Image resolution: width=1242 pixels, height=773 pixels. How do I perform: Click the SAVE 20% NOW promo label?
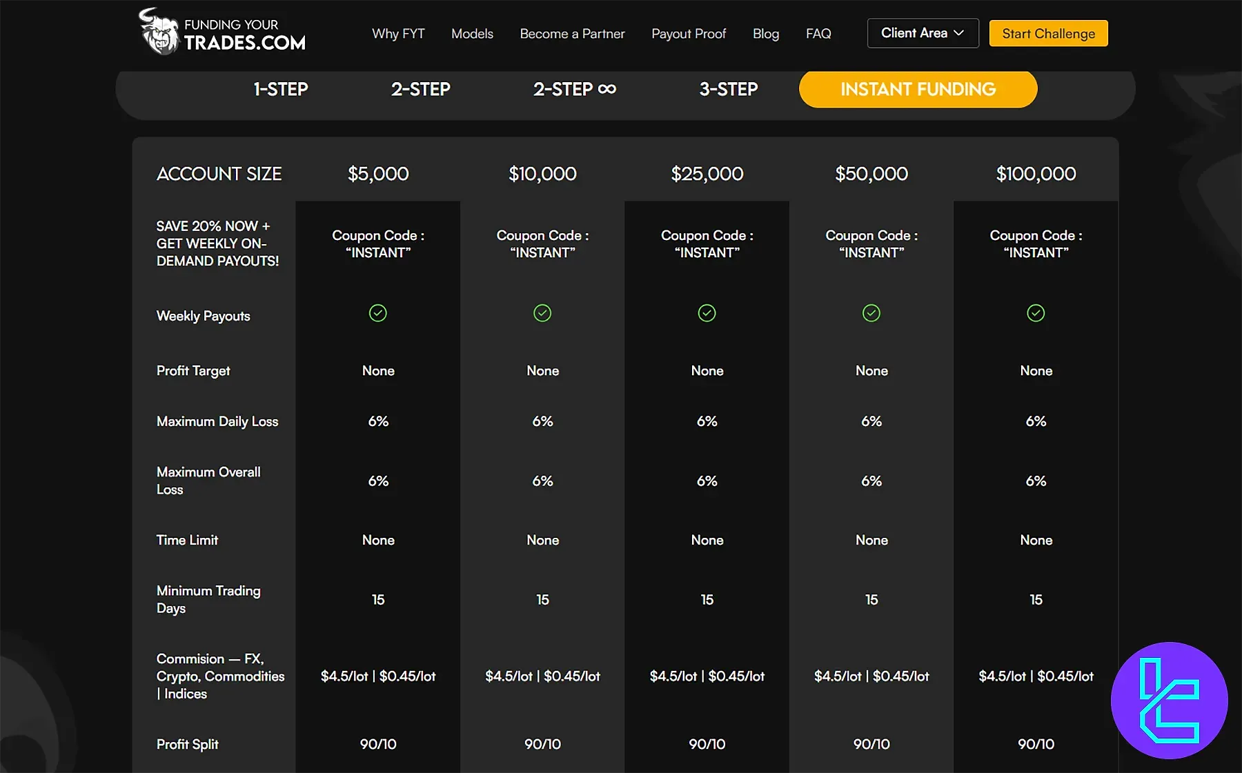pos(217,243)
